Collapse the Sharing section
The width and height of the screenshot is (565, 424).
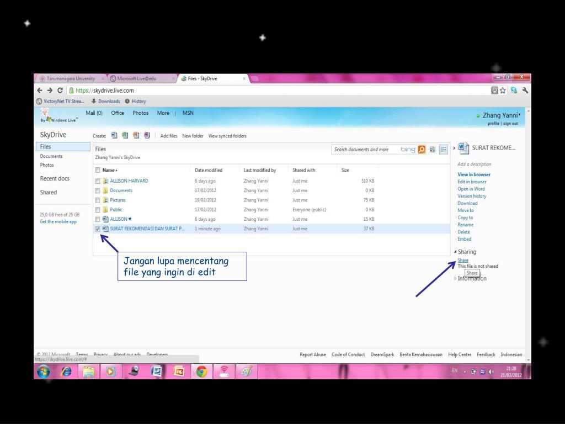[x=455, y=252]
